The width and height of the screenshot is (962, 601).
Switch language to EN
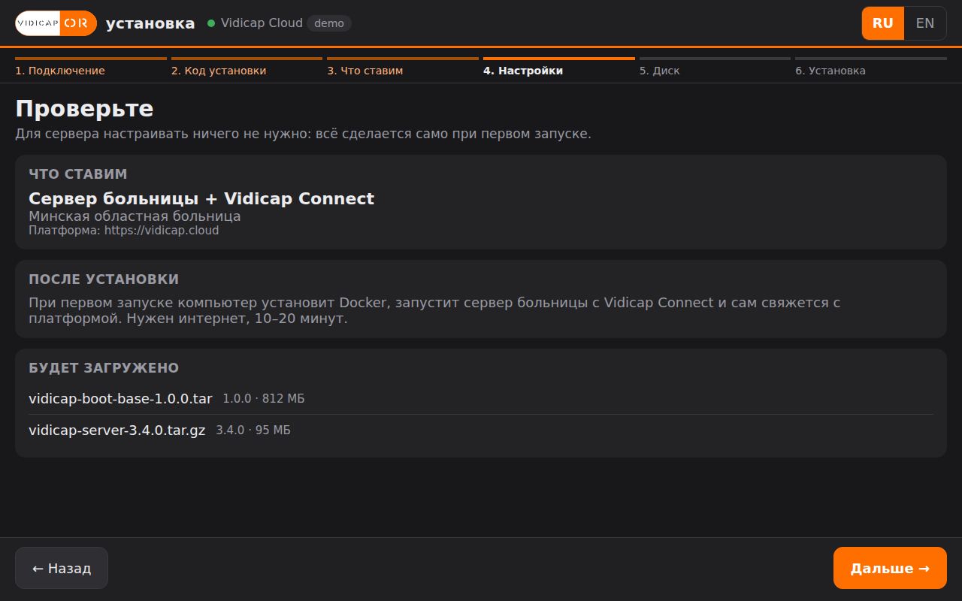pyautogui.click(x=925, y=23)
